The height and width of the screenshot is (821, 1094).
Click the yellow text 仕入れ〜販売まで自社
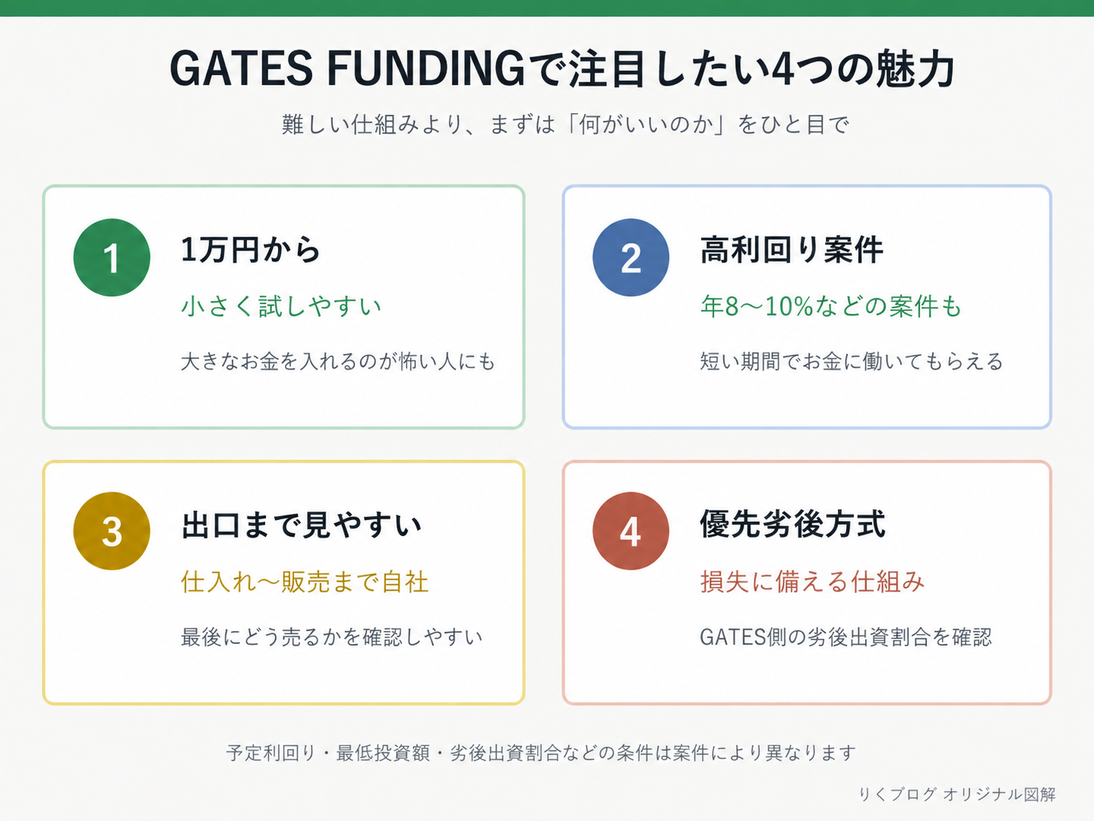tap(305, 582)
